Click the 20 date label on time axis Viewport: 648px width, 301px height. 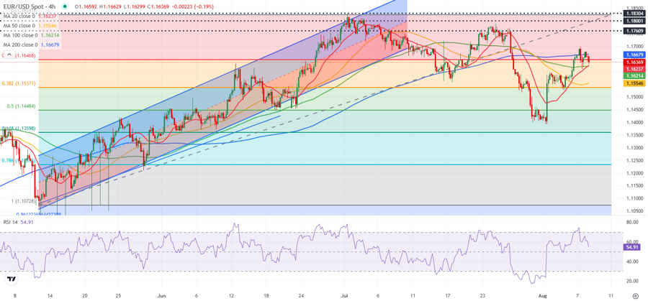click(x=85, y=296)
